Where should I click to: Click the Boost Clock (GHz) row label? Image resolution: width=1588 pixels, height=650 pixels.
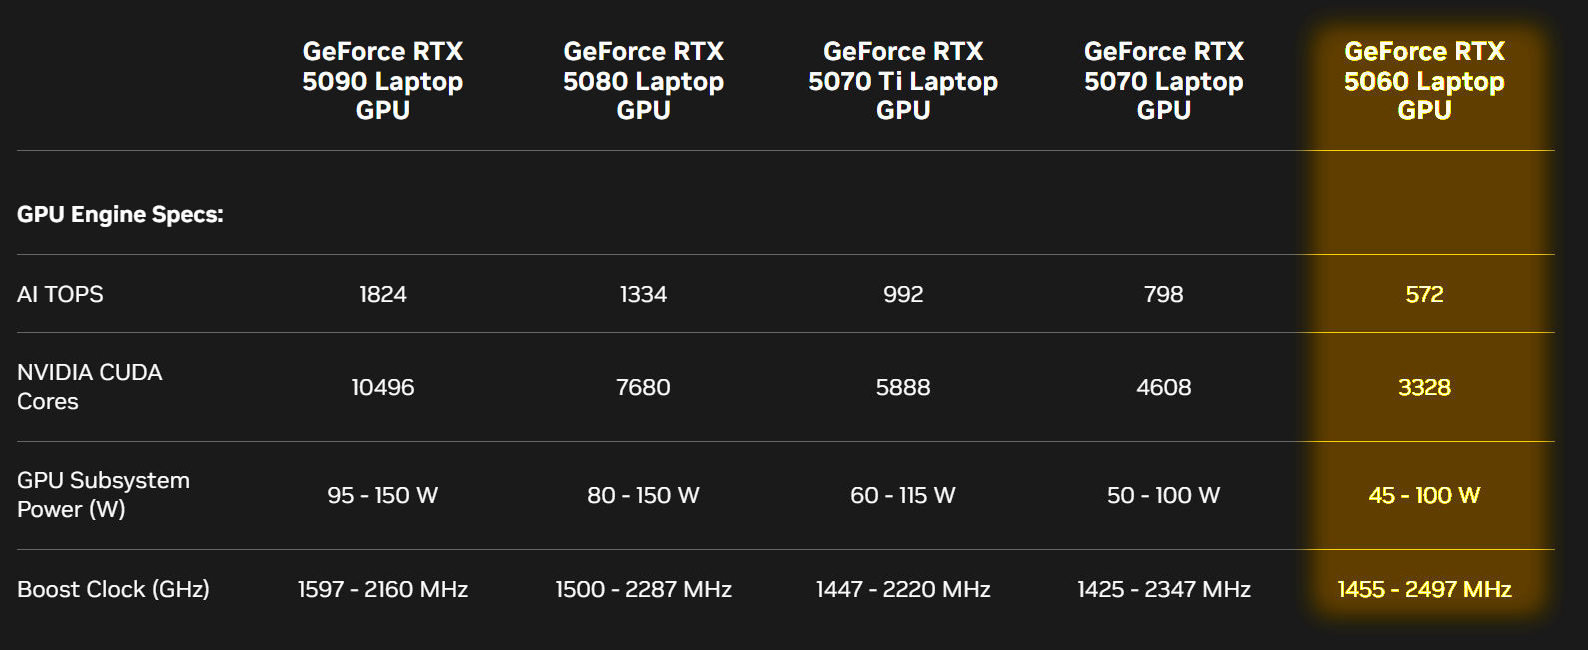[113, 589]
